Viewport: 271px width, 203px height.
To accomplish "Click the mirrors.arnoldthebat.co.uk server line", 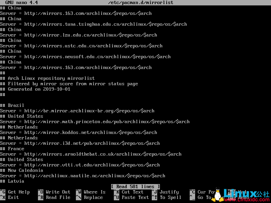I will 91,154.
